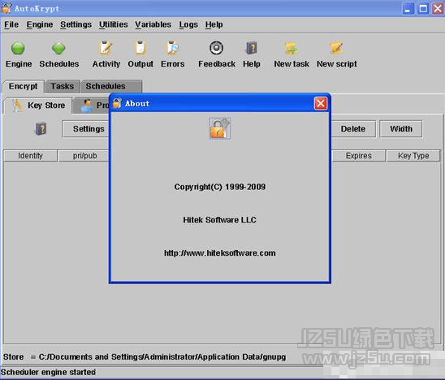445x380 pixels.
Task: Switch to the Encrypt tab
Action: (x=23, y=86)
